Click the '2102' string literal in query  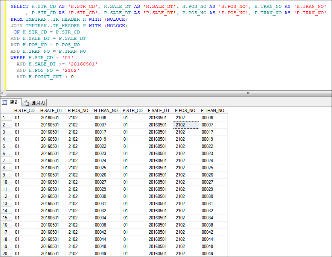(70, 70)
